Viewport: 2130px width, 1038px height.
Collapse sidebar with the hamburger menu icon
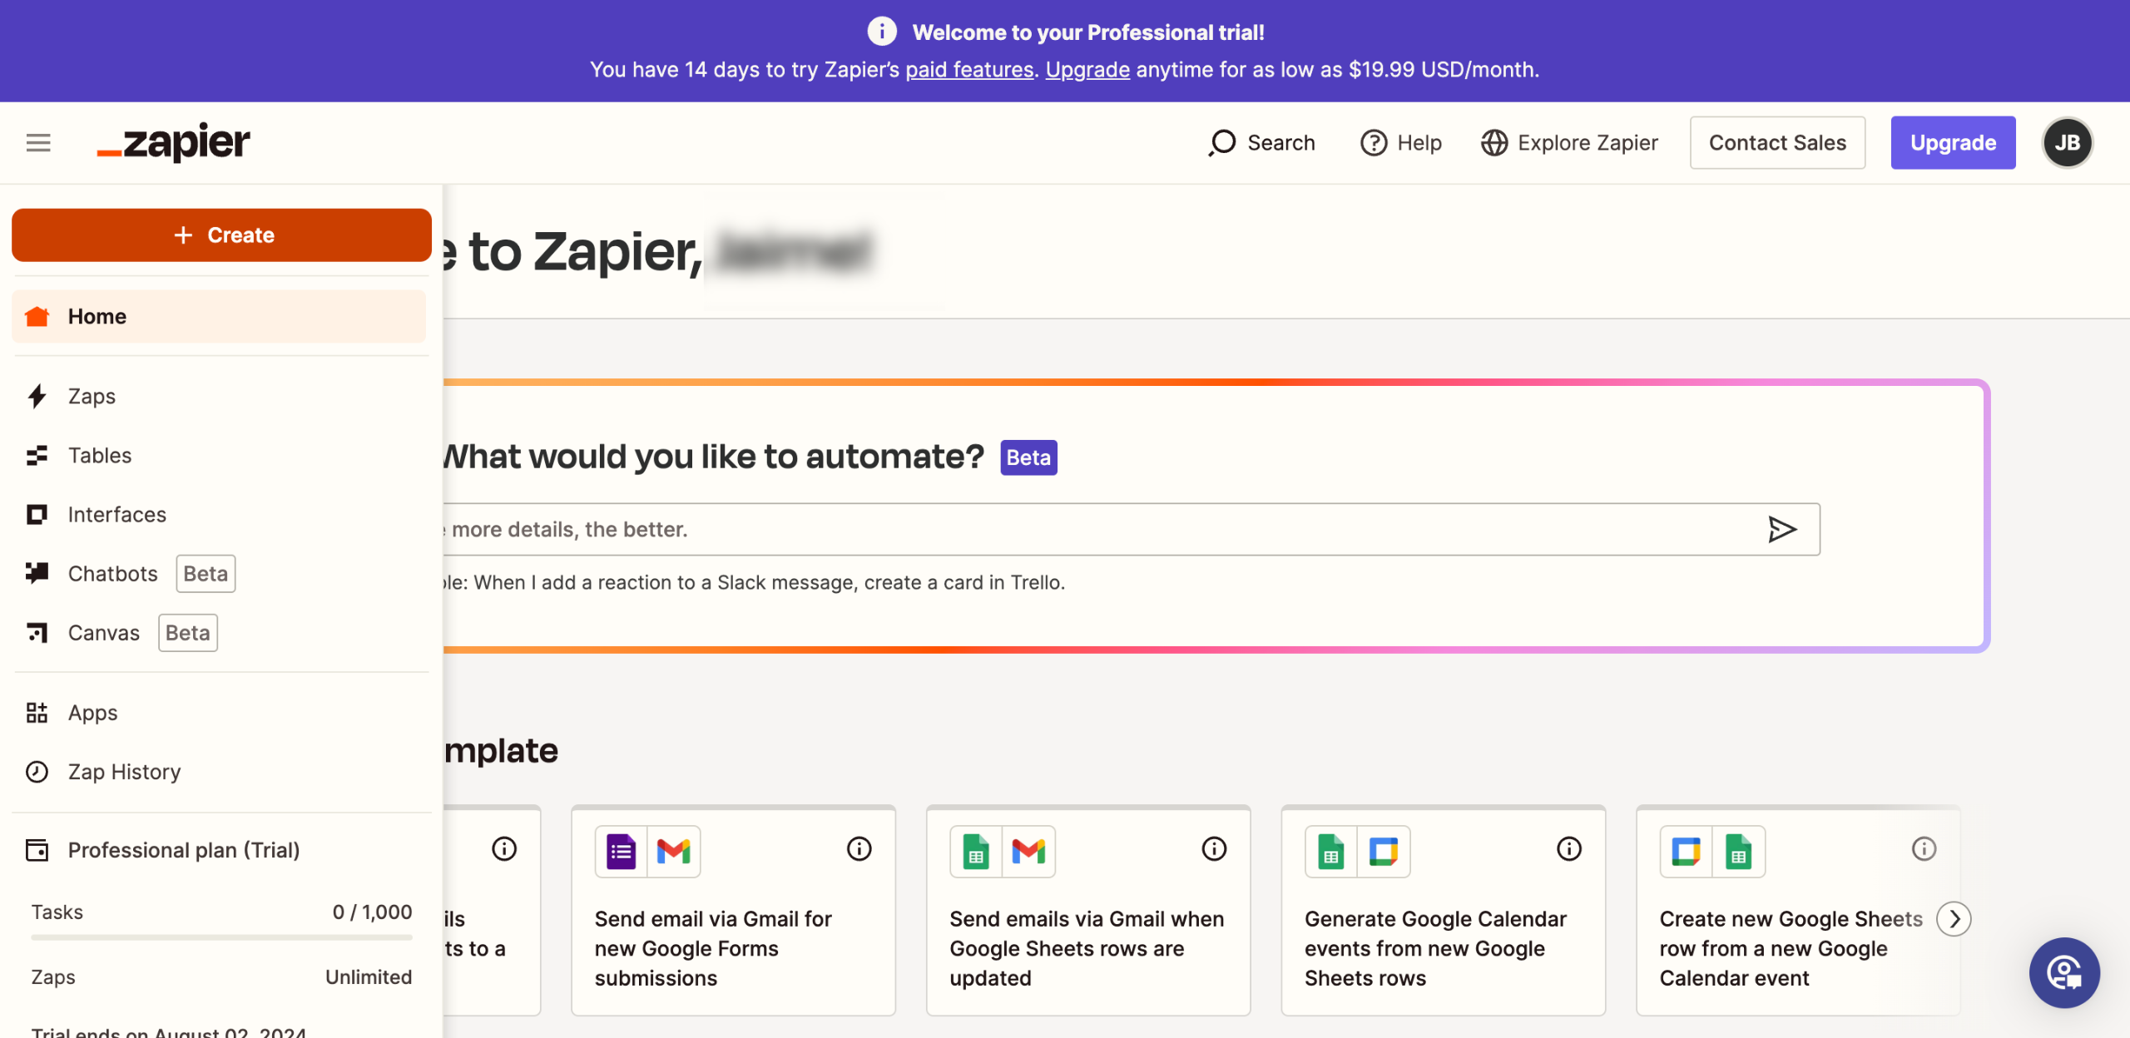coord(38,143)
